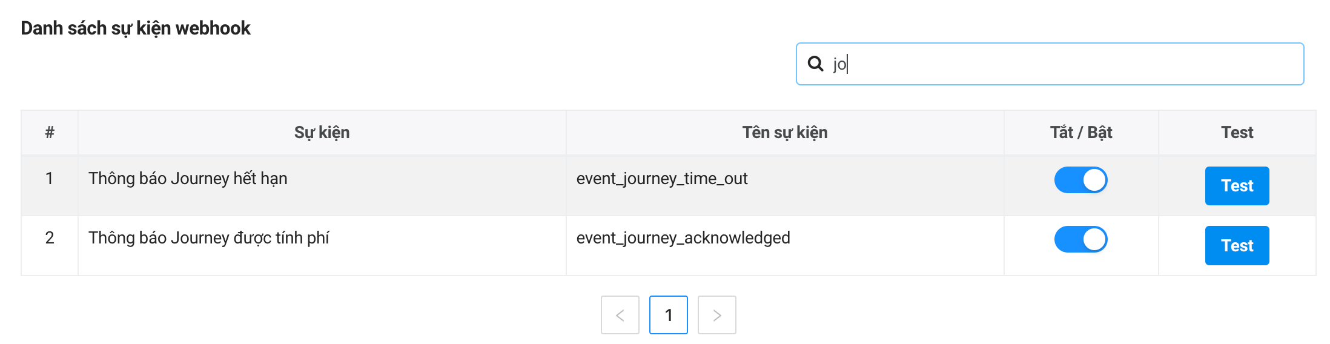Click the "Tên sự kiện" column header

[784, 133]
